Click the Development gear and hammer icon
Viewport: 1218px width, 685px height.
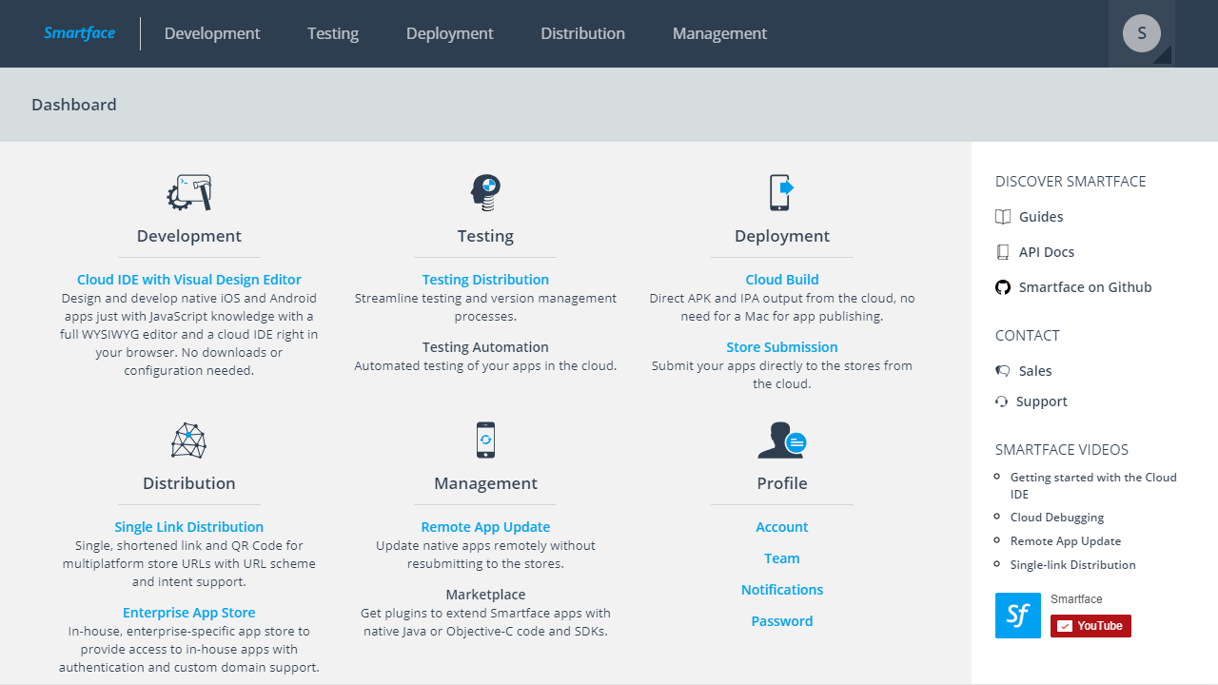pyautogui.click(x=188, y=192)
